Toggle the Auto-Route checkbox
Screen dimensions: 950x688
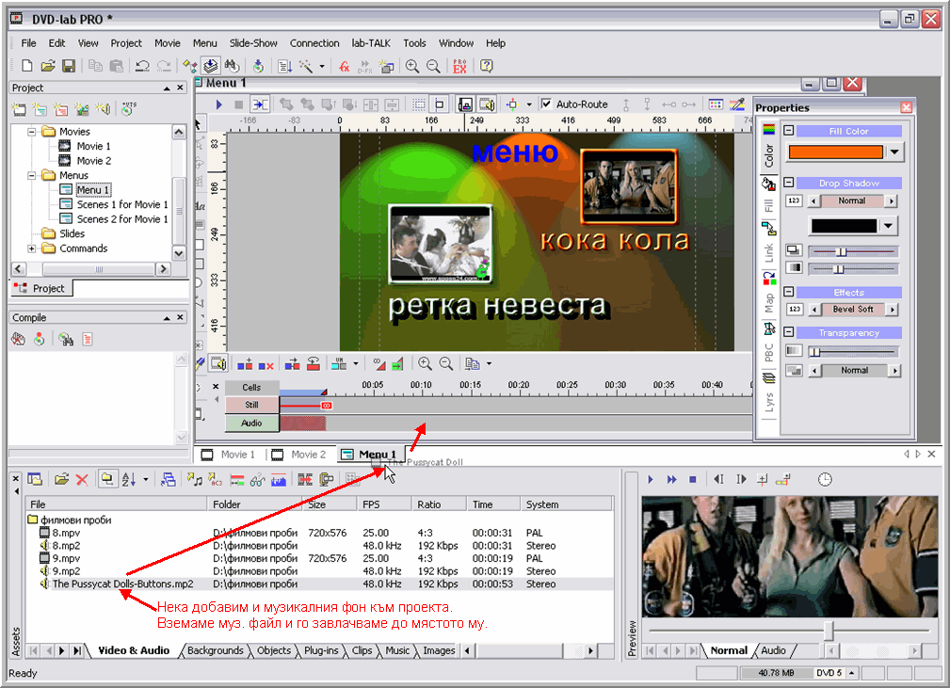point(546,104)
